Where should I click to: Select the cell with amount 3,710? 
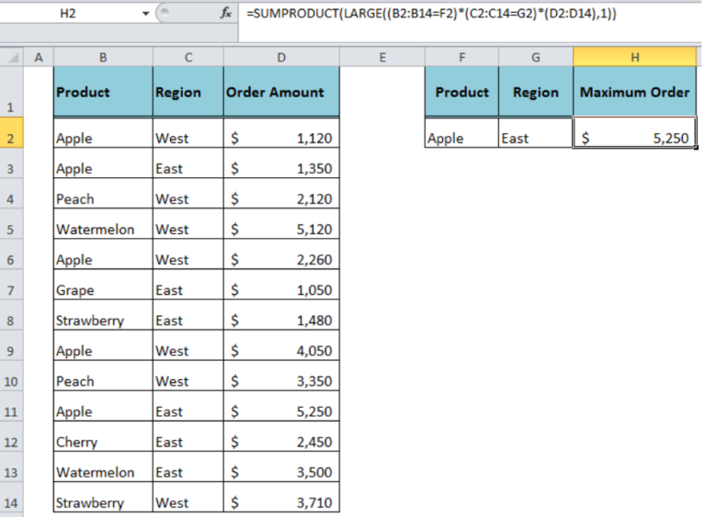[280, 503]
